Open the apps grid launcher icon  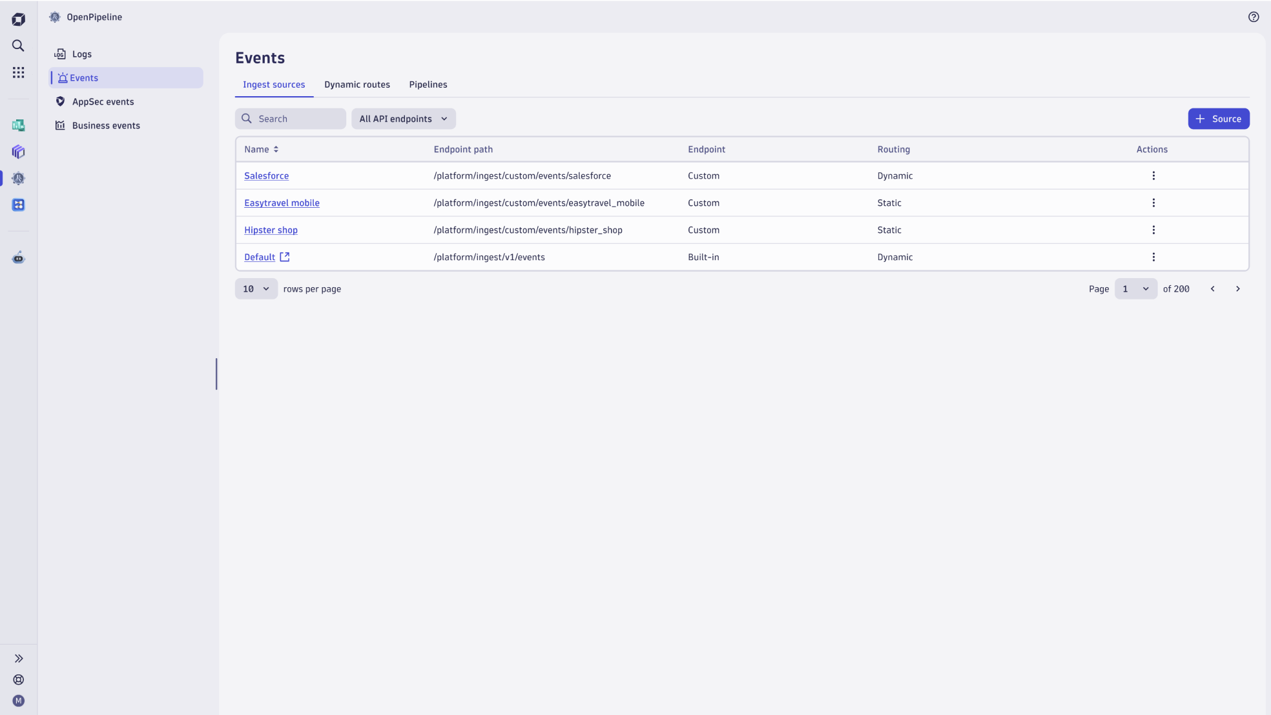tap(18, 72)
